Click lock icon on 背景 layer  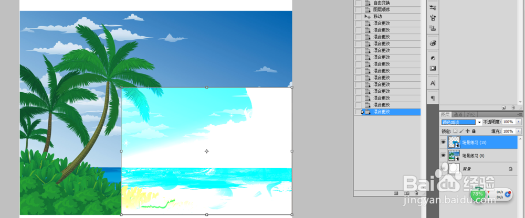point(510,169)
